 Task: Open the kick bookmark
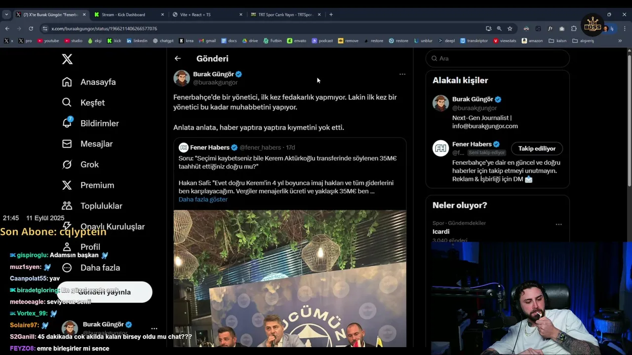114,41
